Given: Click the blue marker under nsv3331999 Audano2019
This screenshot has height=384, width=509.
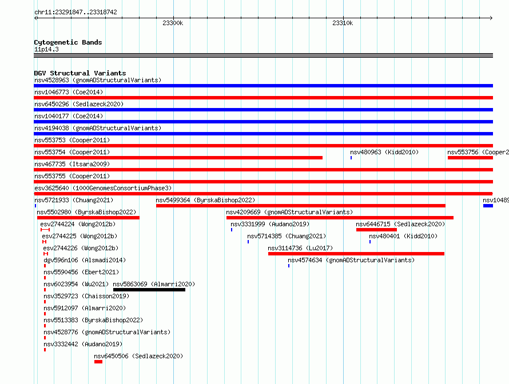Looking at the screenshot, I should point(232,230).
